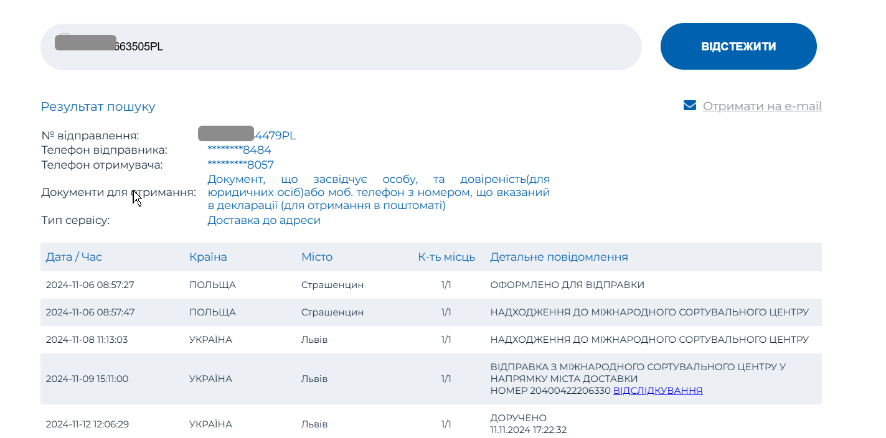Click the К-ть місць column header
The width and height of the screenshot is (886, 438).
446,257
